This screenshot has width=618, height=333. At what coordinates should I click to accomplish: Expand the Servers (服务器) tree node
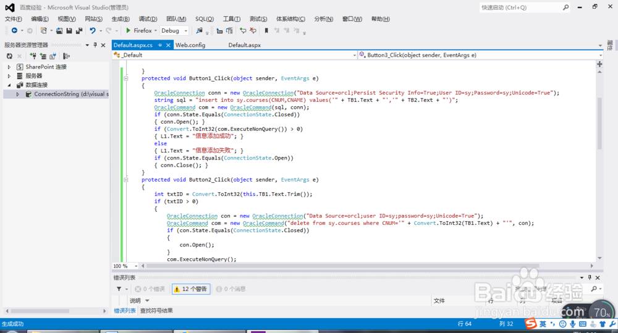tap(9, 76)
